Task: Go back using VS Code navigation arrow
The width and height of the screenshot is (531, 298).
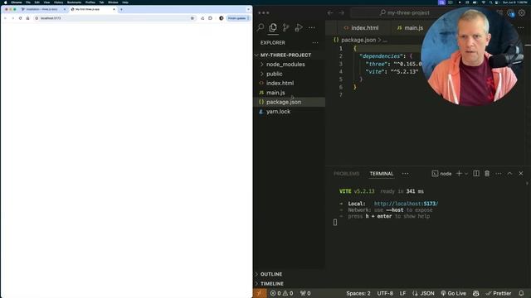Action: click(x=330, y=13)
